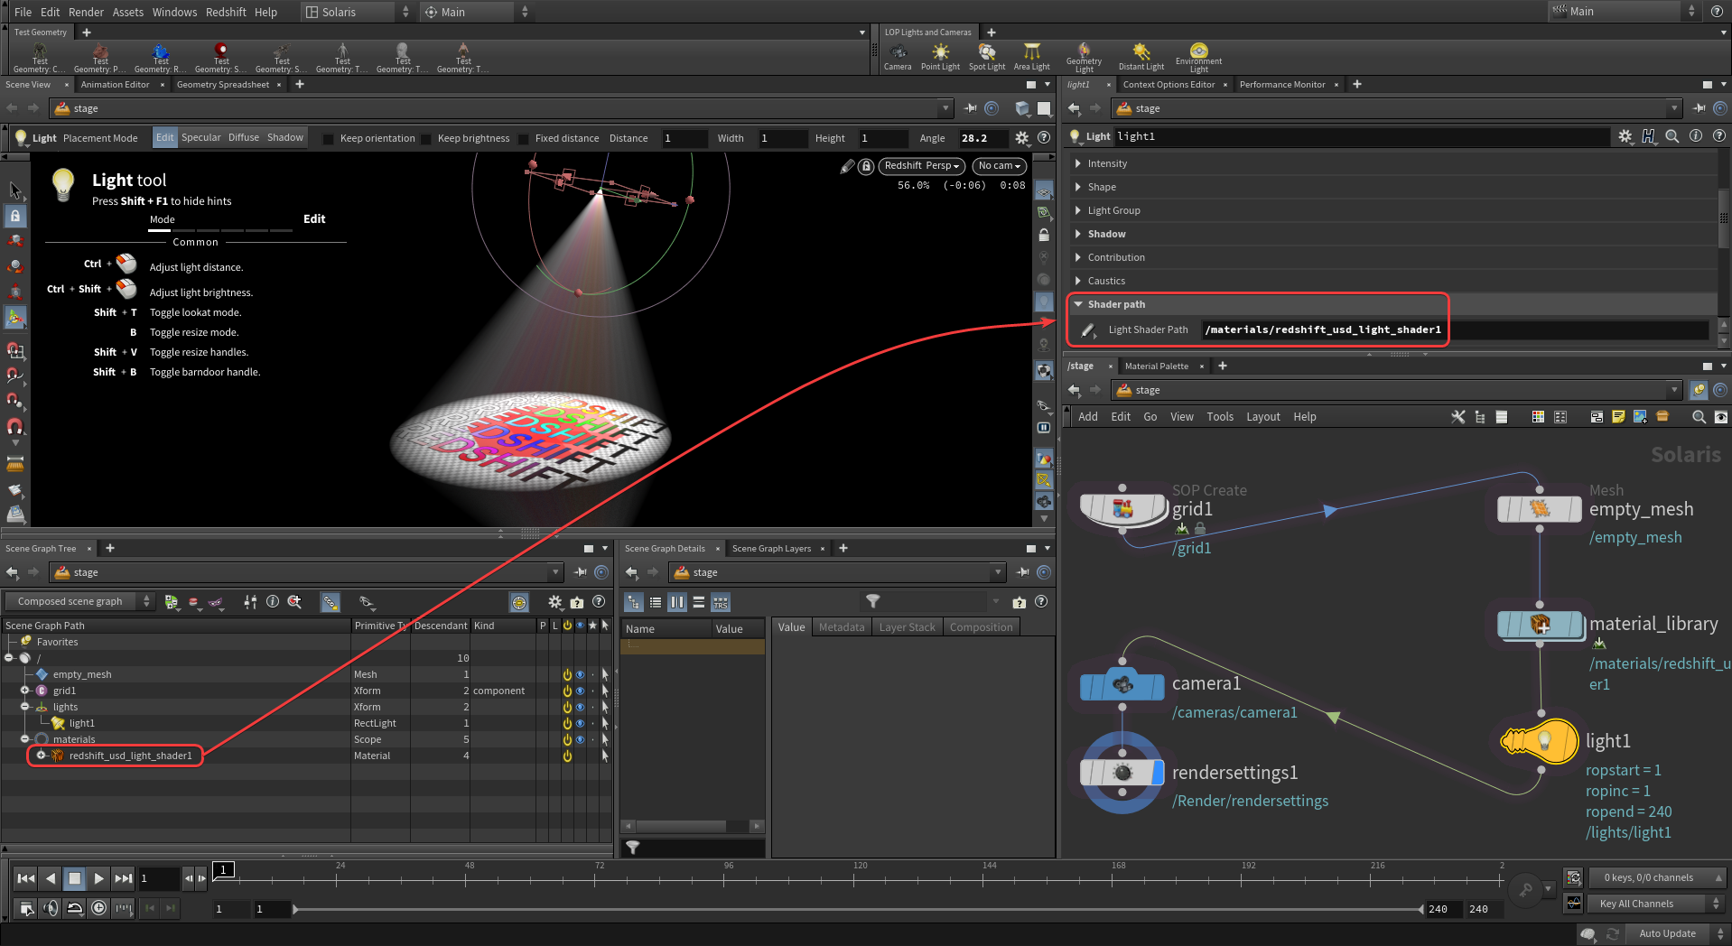Select Specular light placement mode
This screenshot has height=946, width=1732.
(200, 137)
